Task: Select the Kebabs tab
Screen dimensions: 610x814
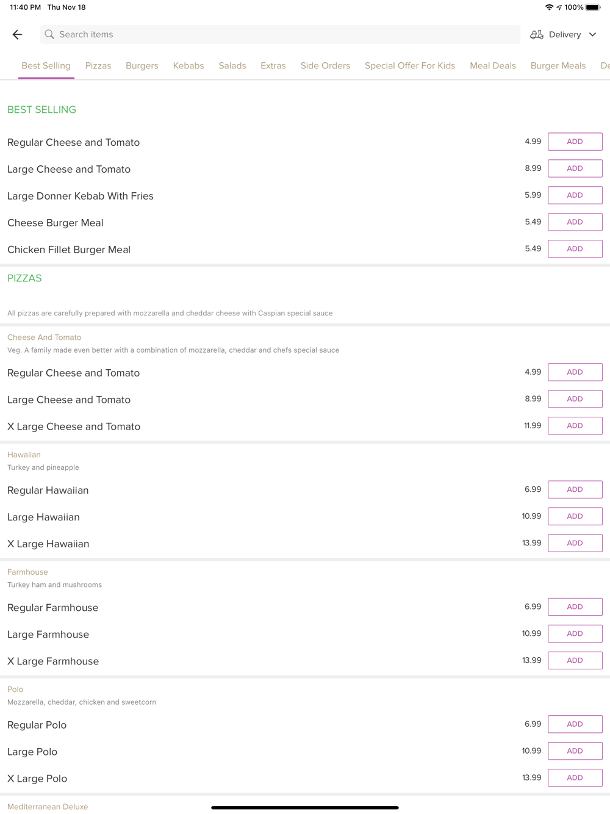Action: pyautogui.click(x=188, y=66)
